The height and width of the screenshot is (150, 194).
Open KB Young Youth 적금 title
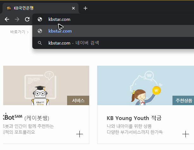134,118
